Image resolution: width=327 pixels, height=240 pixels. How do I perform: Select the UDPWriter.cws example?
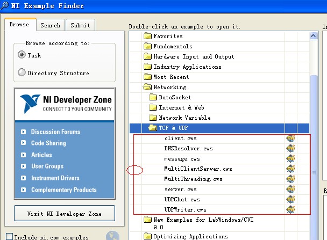[x=186, y=209]
